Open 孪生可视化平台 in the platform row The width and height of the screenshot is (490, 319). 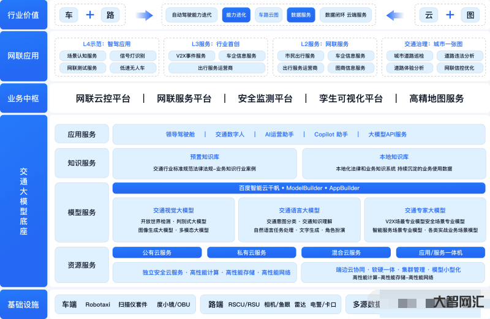[351, 99]
